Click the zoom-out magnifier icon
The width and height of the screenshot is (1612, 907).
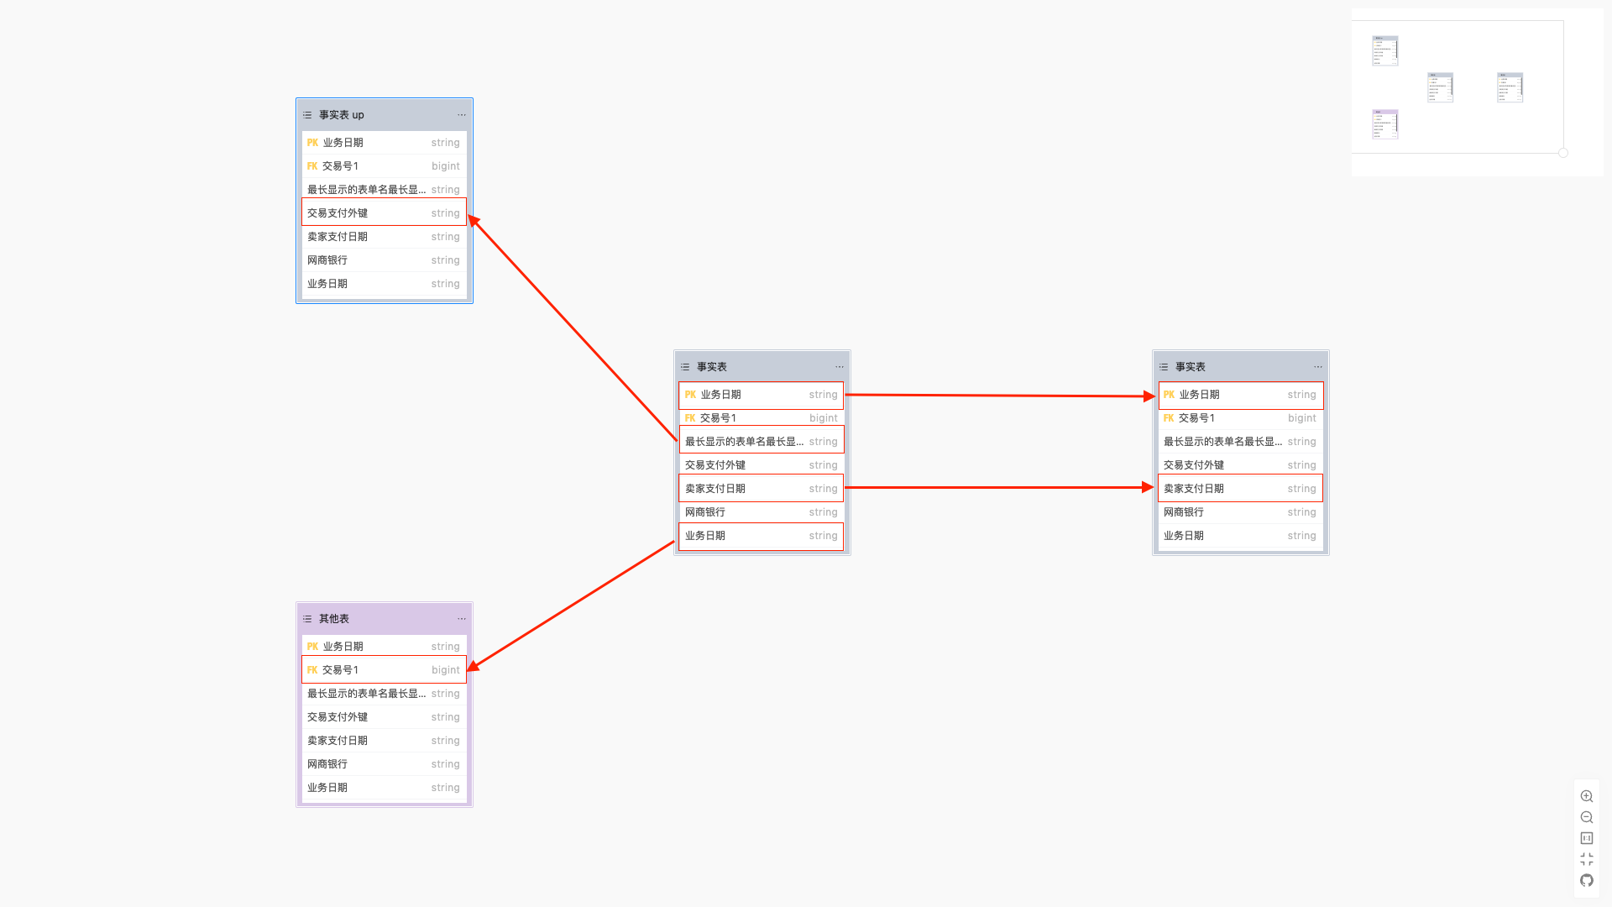pyautogui.click(x=1586, y=816)
